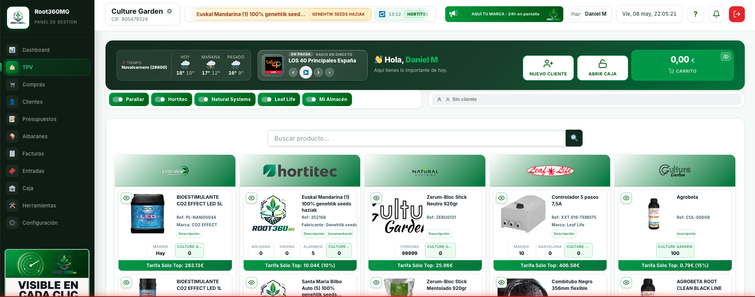
Task: Click the Buscar producto search field
Action: point(416,138)
